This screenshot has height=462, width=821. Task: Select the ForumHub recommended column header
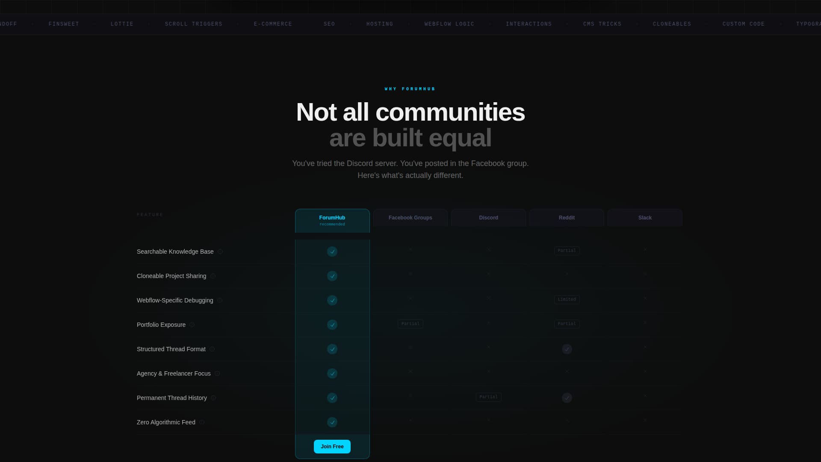(x=332, y=221)
